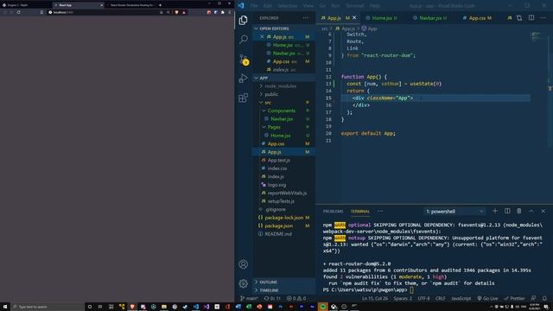Expand the public folder

click(x=271, y=94)
